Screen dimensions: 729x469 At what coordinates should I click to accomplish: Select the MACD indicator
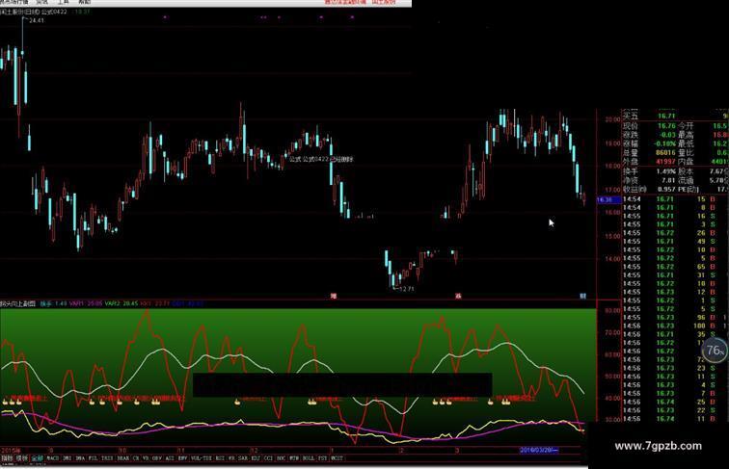coord(52,458)
